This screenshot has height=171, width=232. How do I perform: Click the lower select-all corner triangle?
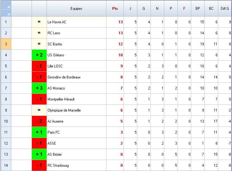click(8, 13)
